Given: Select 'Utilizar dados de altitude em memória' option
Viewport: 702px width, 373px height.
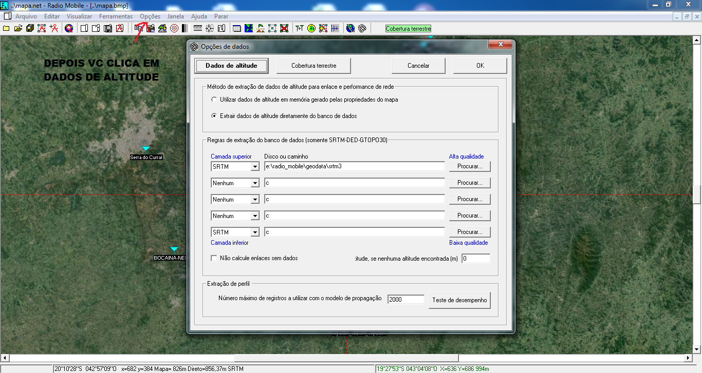Looking at the screenshot, I should tap(214, 100).
